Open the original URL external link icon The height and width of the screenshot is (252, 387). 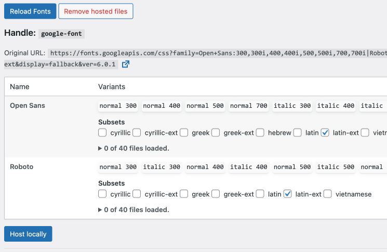[x=126, y=64]
